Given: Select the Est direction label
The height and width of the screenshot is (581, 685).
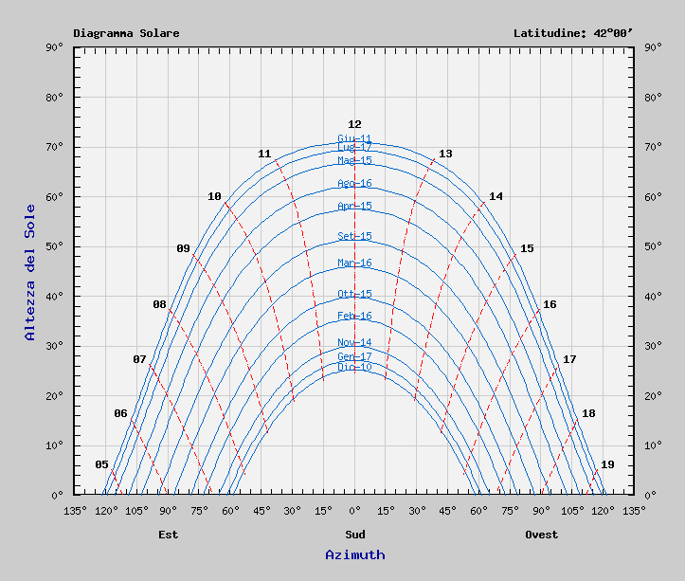Looking at the screenshot, I should click(168, 535).
